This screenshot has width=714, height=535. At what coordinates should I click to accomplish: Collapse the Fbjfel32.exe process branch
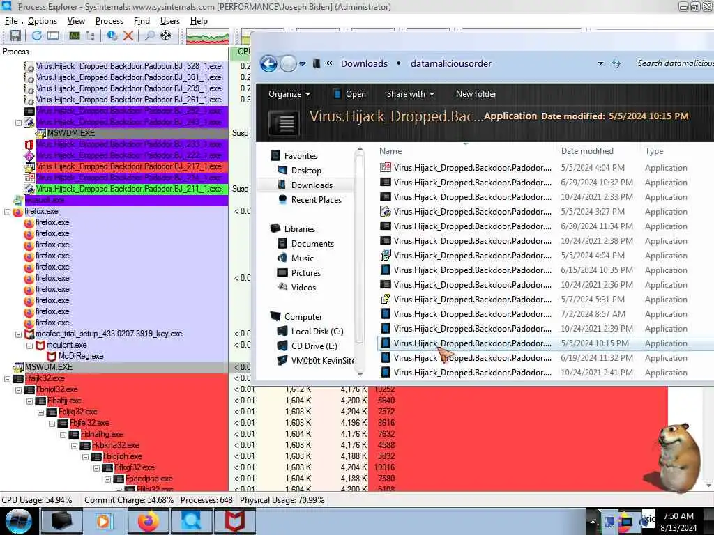click(52, 423)
